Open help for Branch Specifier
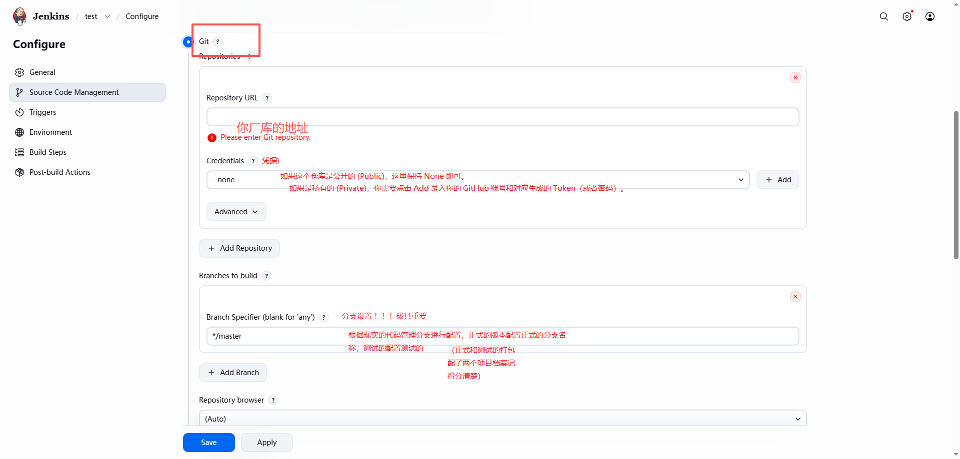 324,317
